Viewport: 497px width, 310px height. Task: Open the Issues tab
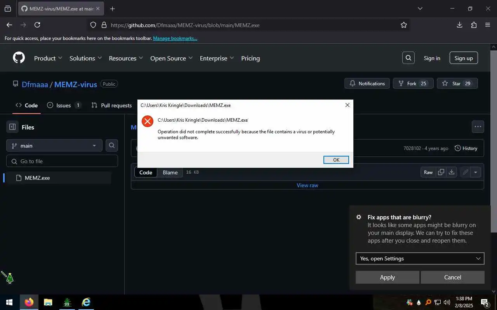[x=64, y=105]
